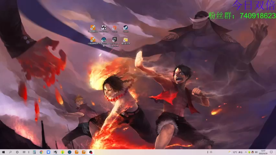The width and height of the screenshot is (276, 155).
Task: Open the Steam desktop shortcut
Action: click(x=126, y=29)
